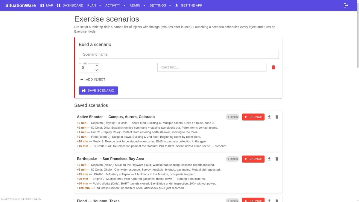Launch the Active Shooter scenario

(x=253, y=117)
